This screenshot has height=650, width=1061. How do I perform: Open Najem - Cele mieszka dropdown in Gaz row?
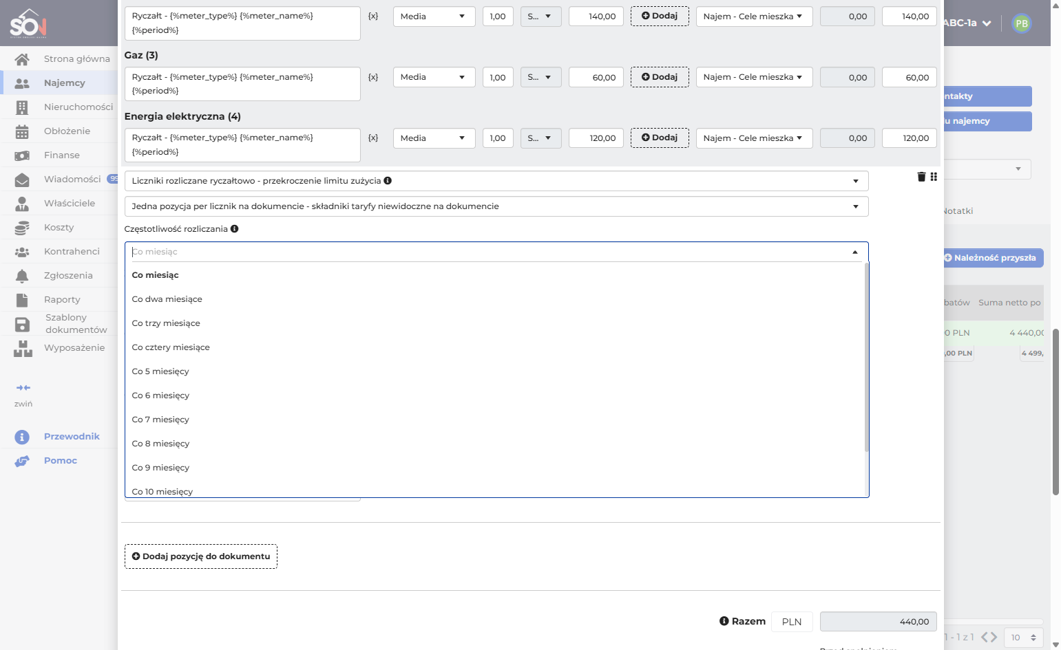pos(755,77)
